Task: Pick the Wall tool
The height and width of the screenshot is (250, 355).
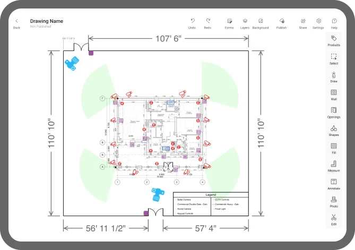Action: point(334,95)
